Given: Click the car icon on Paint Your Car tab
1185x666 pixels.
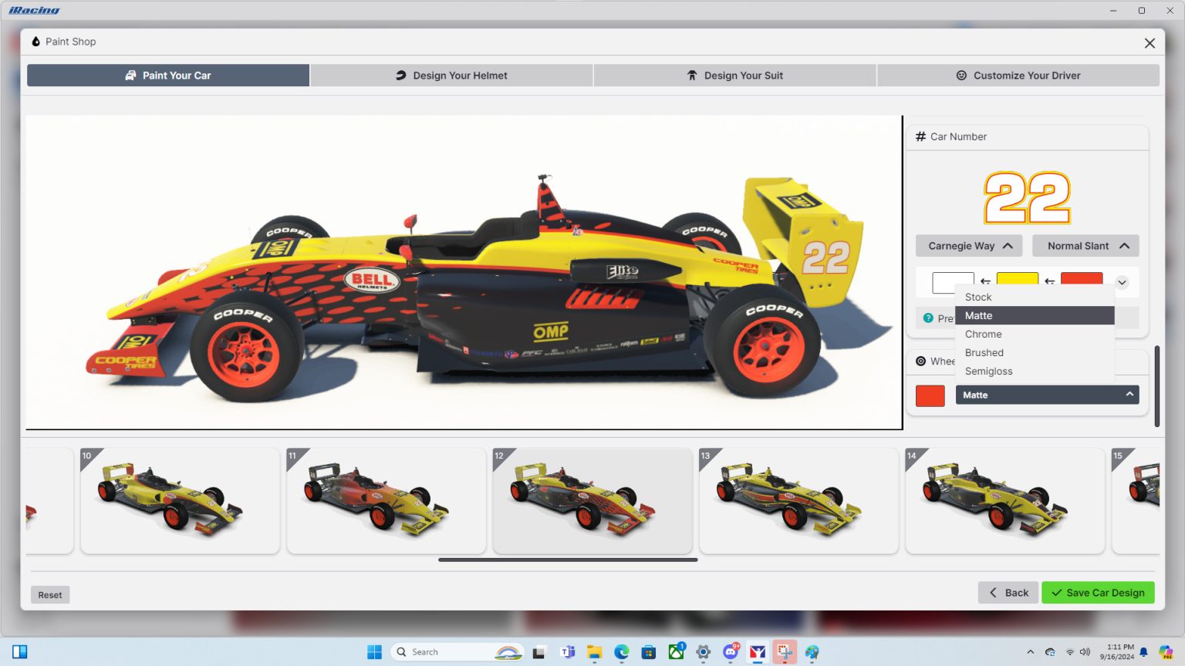Looking at the screenshot, I should pyautogui.click(x=130, y=75).
